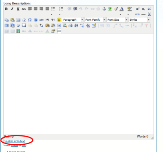Viewport: 163px width, 152px height.
Task: Insert an anchor using the anchor icon
Action: pyautogui.click(x=104, y=9)
